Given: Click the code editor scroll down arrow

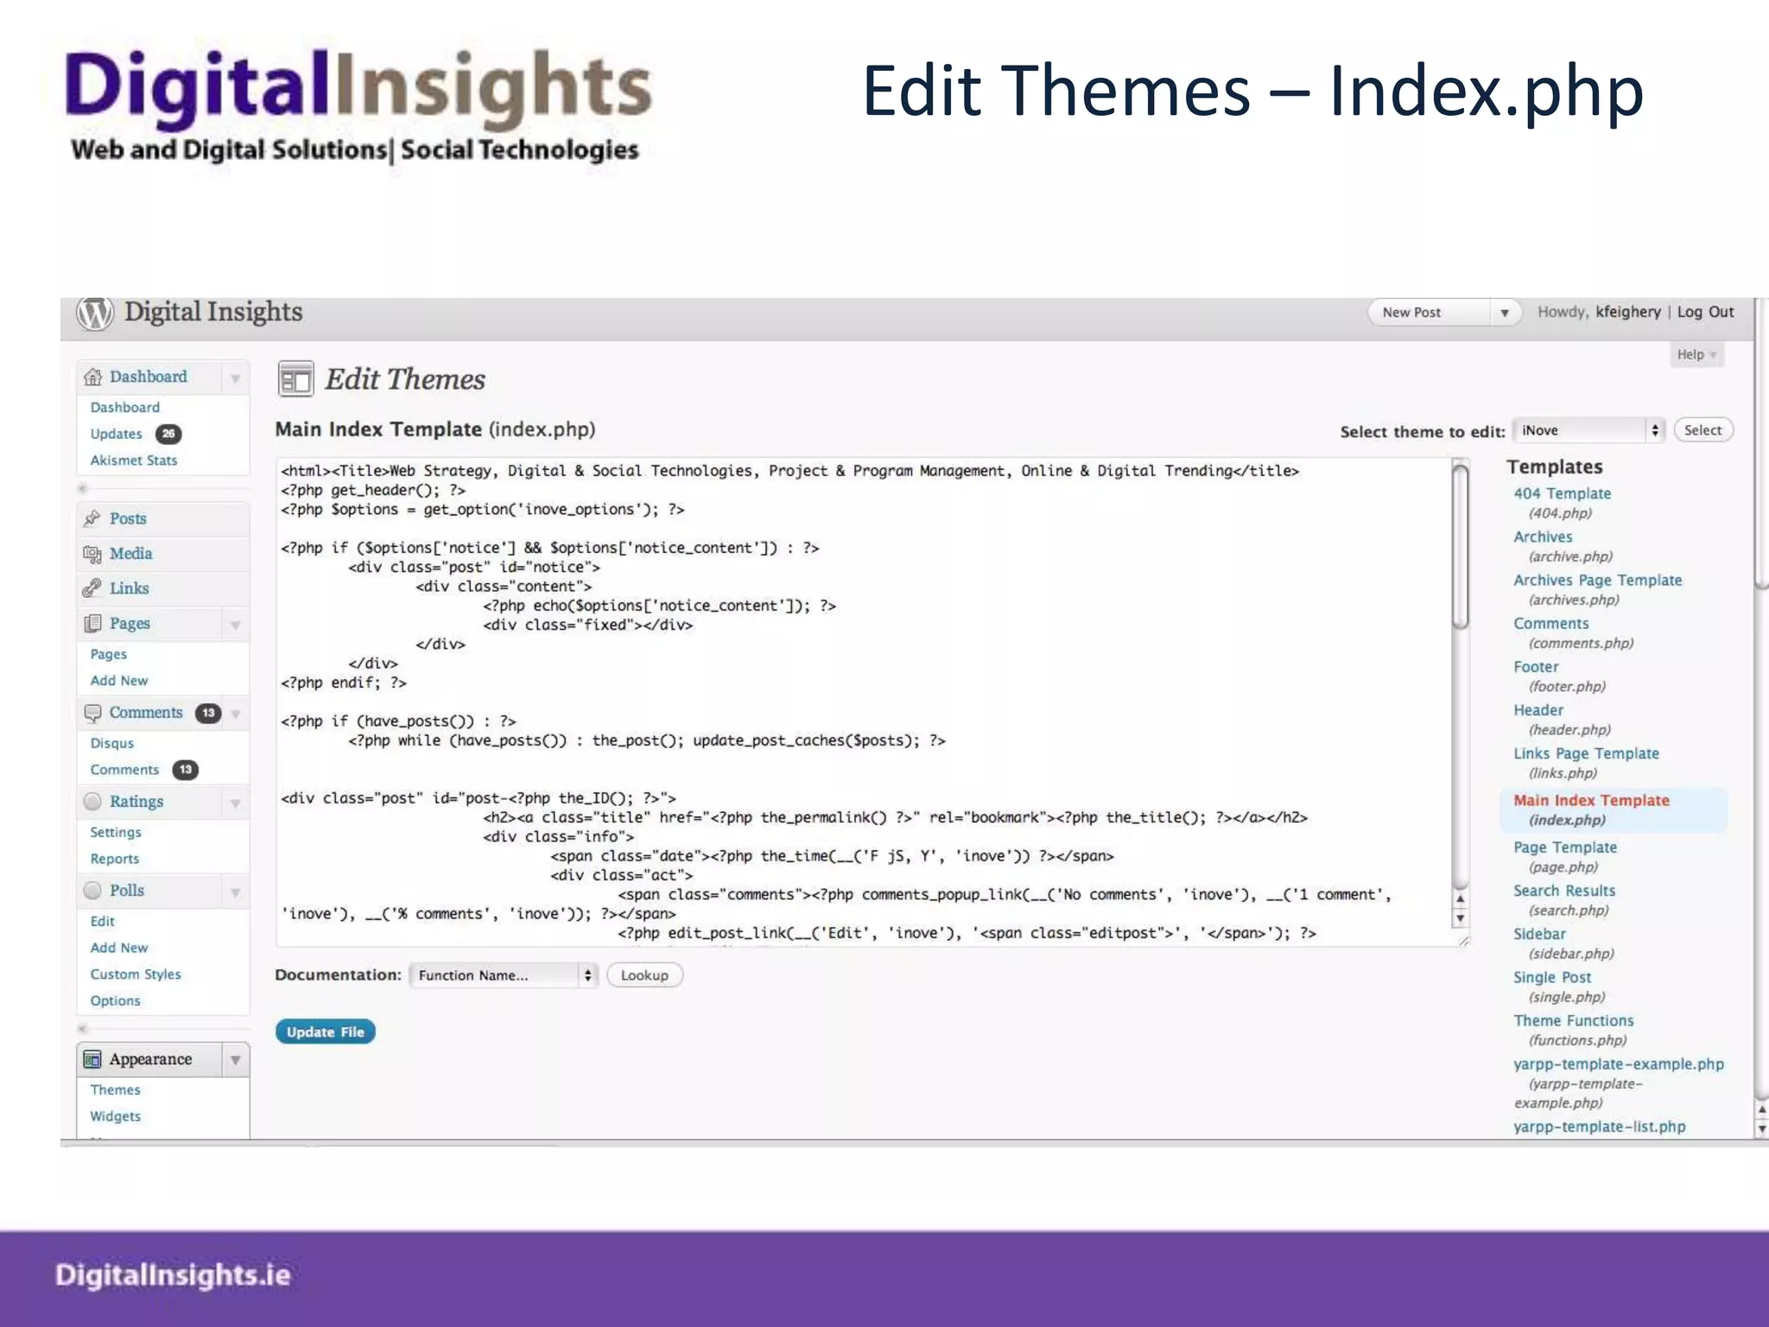Looking at the screenshot, I should 1461,919.
